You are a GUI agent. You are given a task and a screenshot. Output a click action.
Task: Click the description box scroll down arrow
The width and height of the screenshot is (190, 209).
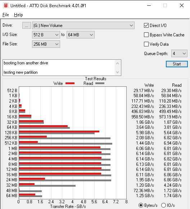click(x=117, y=72)
